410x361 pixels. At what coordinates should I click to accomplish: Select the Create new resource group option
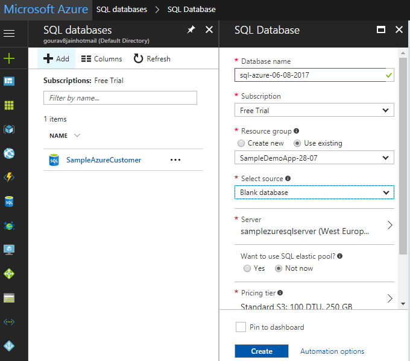click(242, 143)
